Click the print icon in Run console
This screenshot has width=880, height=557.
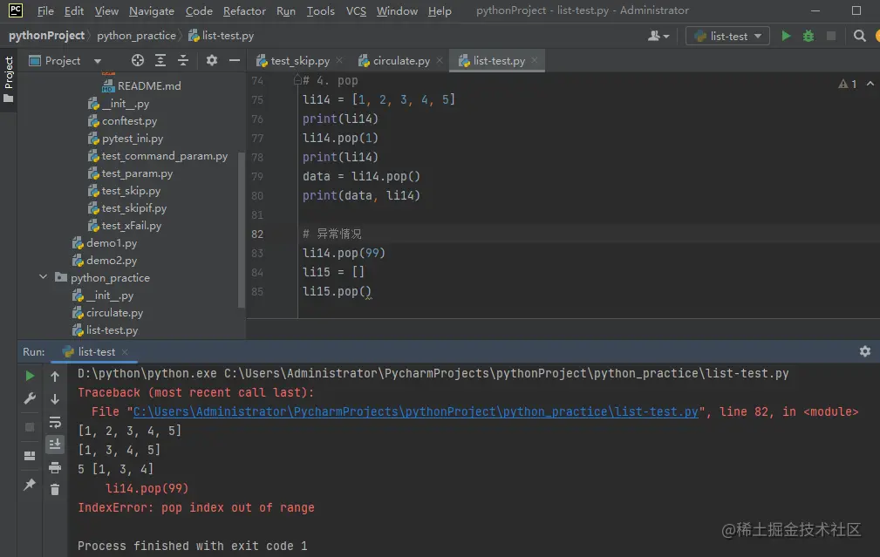[55, 467]
